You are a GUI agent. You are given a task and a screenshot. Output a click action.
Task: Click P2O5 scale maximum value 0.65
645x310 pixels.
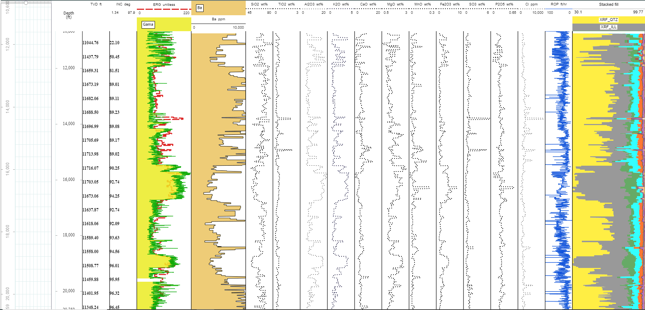(512, 13)
